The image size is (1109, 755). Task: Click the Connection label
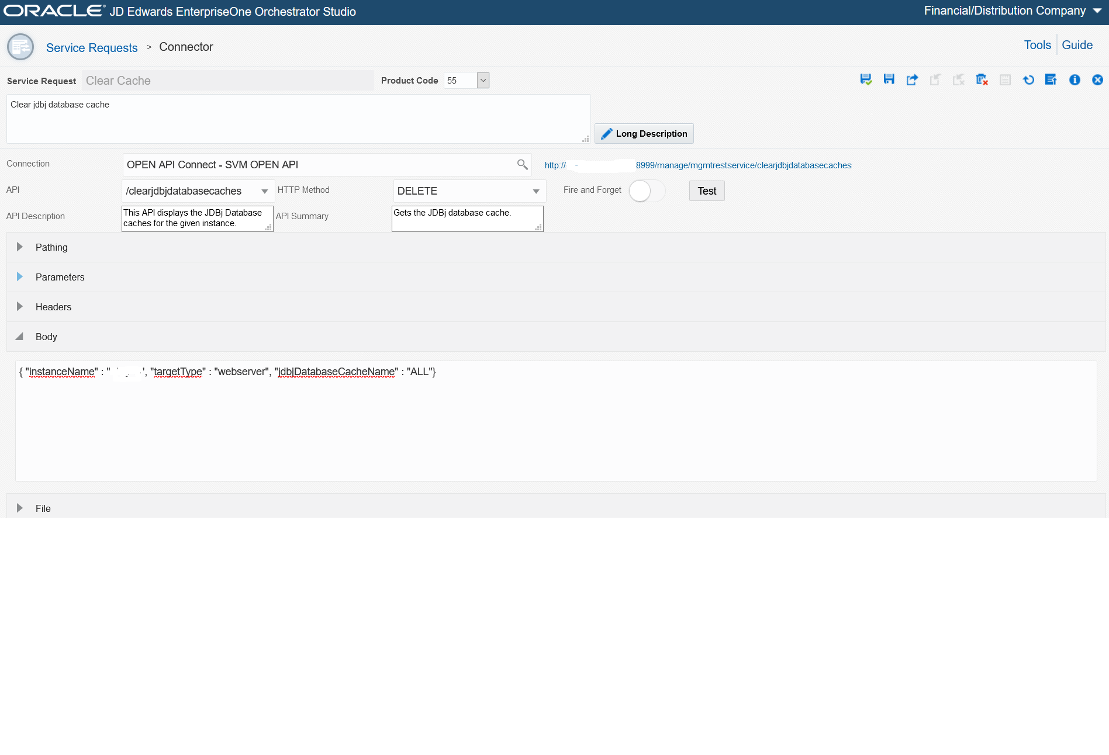28,164
